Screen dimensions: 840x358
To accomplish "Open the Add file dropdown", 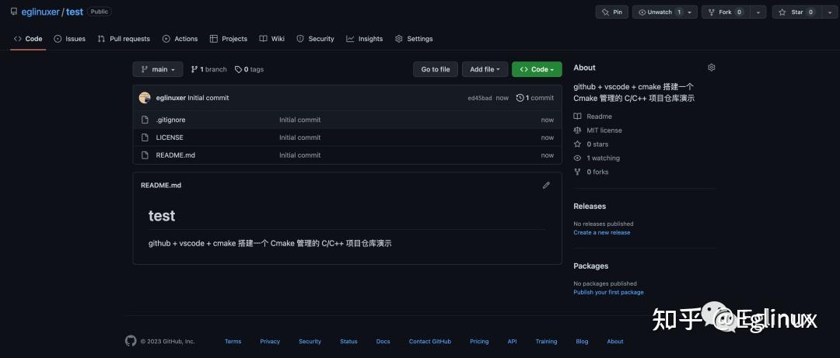I will coord(485,69).
